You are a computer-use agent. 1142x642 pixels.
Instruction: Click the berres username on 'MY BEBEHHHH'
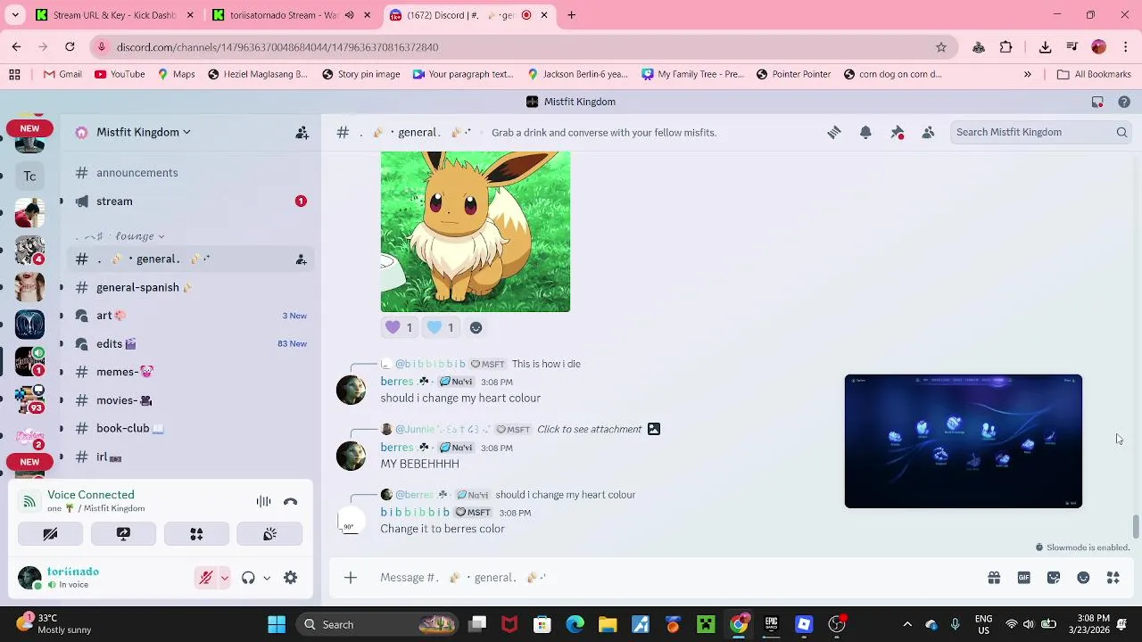[x=397, y=448]
